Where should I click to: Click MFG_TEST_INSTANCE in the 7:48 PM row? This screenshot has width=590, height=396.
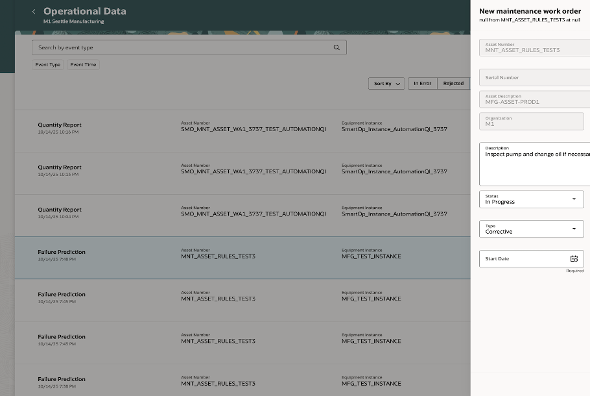[x=372, y=256]
